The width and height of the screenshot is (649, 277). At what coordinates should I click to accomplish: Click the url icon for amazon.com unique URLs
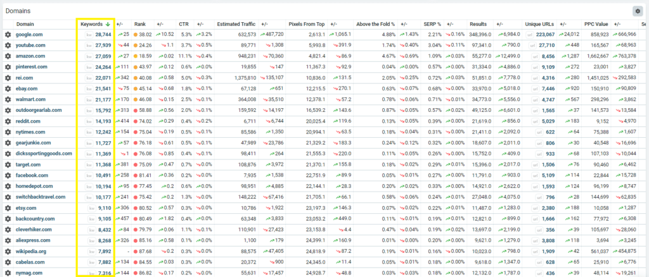click(x=536, y=56)
